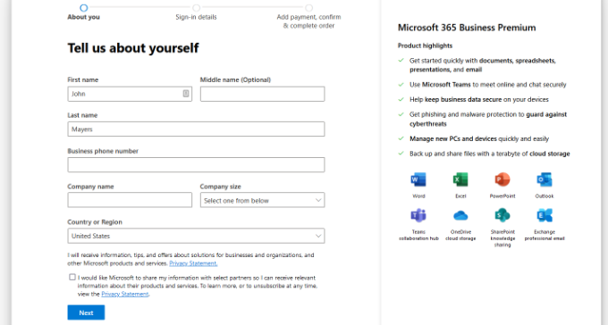Viewport: 608px width, 325px height.
Task: Focus the Company name input field
Action: pyautogui.click(x=130, y=200)
